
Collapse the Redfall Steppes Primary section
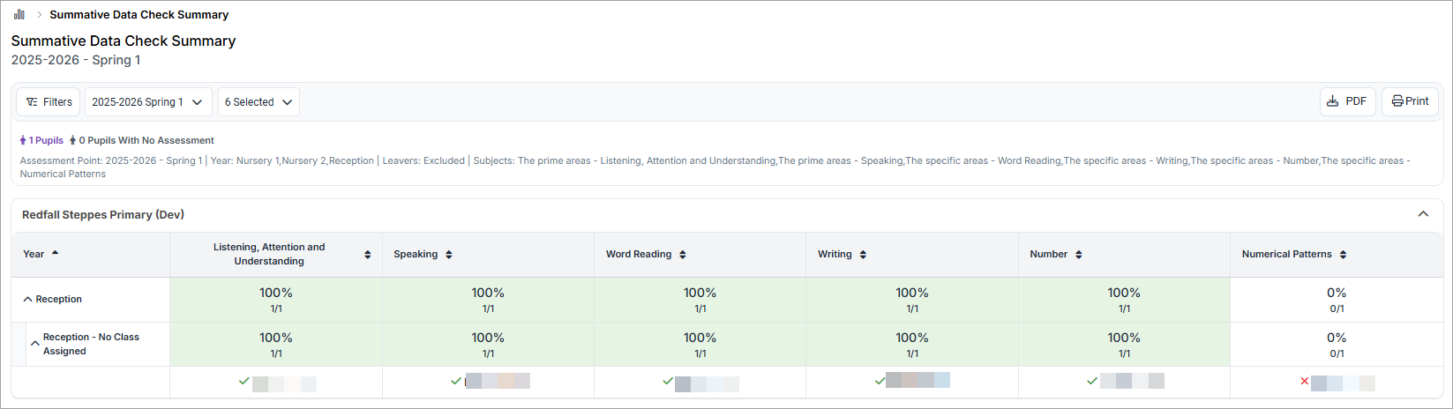click(1423, 214)
